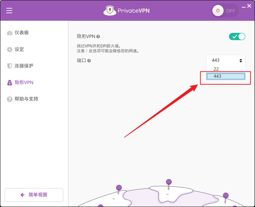Screen dimensions: 255x207
Task: Click the PrivateVPN shield logo
Action: pos(110,11)
